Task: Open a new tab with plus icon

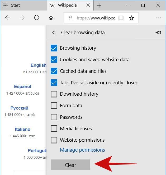Action: pos(99,6)
